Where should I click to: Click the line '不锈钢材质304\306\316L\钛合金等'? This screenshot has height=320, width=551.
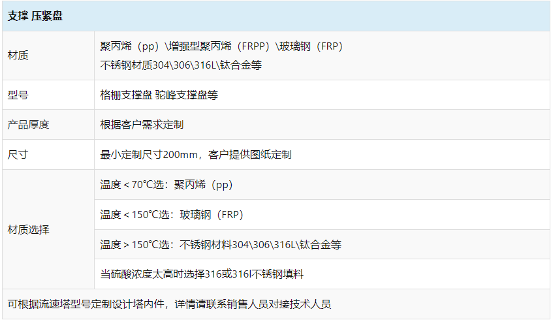click(181, 65)
